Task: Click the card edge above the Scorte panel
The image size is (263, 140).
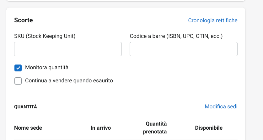Action: [126, 1]
